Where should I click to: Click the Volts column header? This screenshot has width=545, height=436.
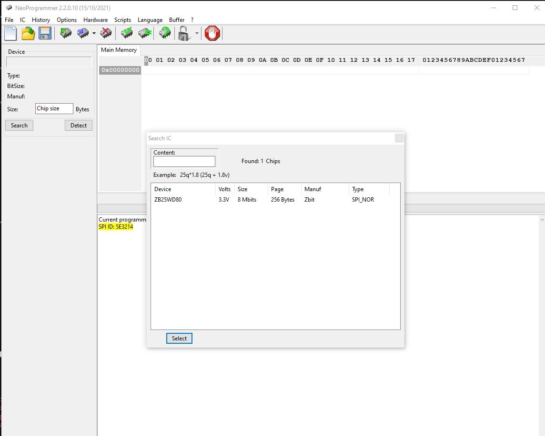[224, 189]
